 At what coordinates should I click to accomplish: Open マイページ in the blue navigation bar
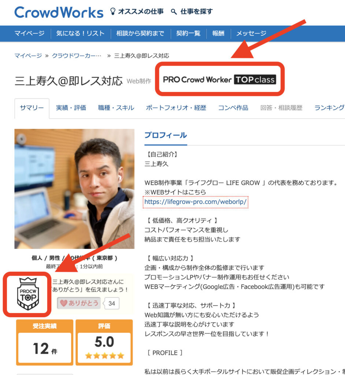(x=29, y=33)
